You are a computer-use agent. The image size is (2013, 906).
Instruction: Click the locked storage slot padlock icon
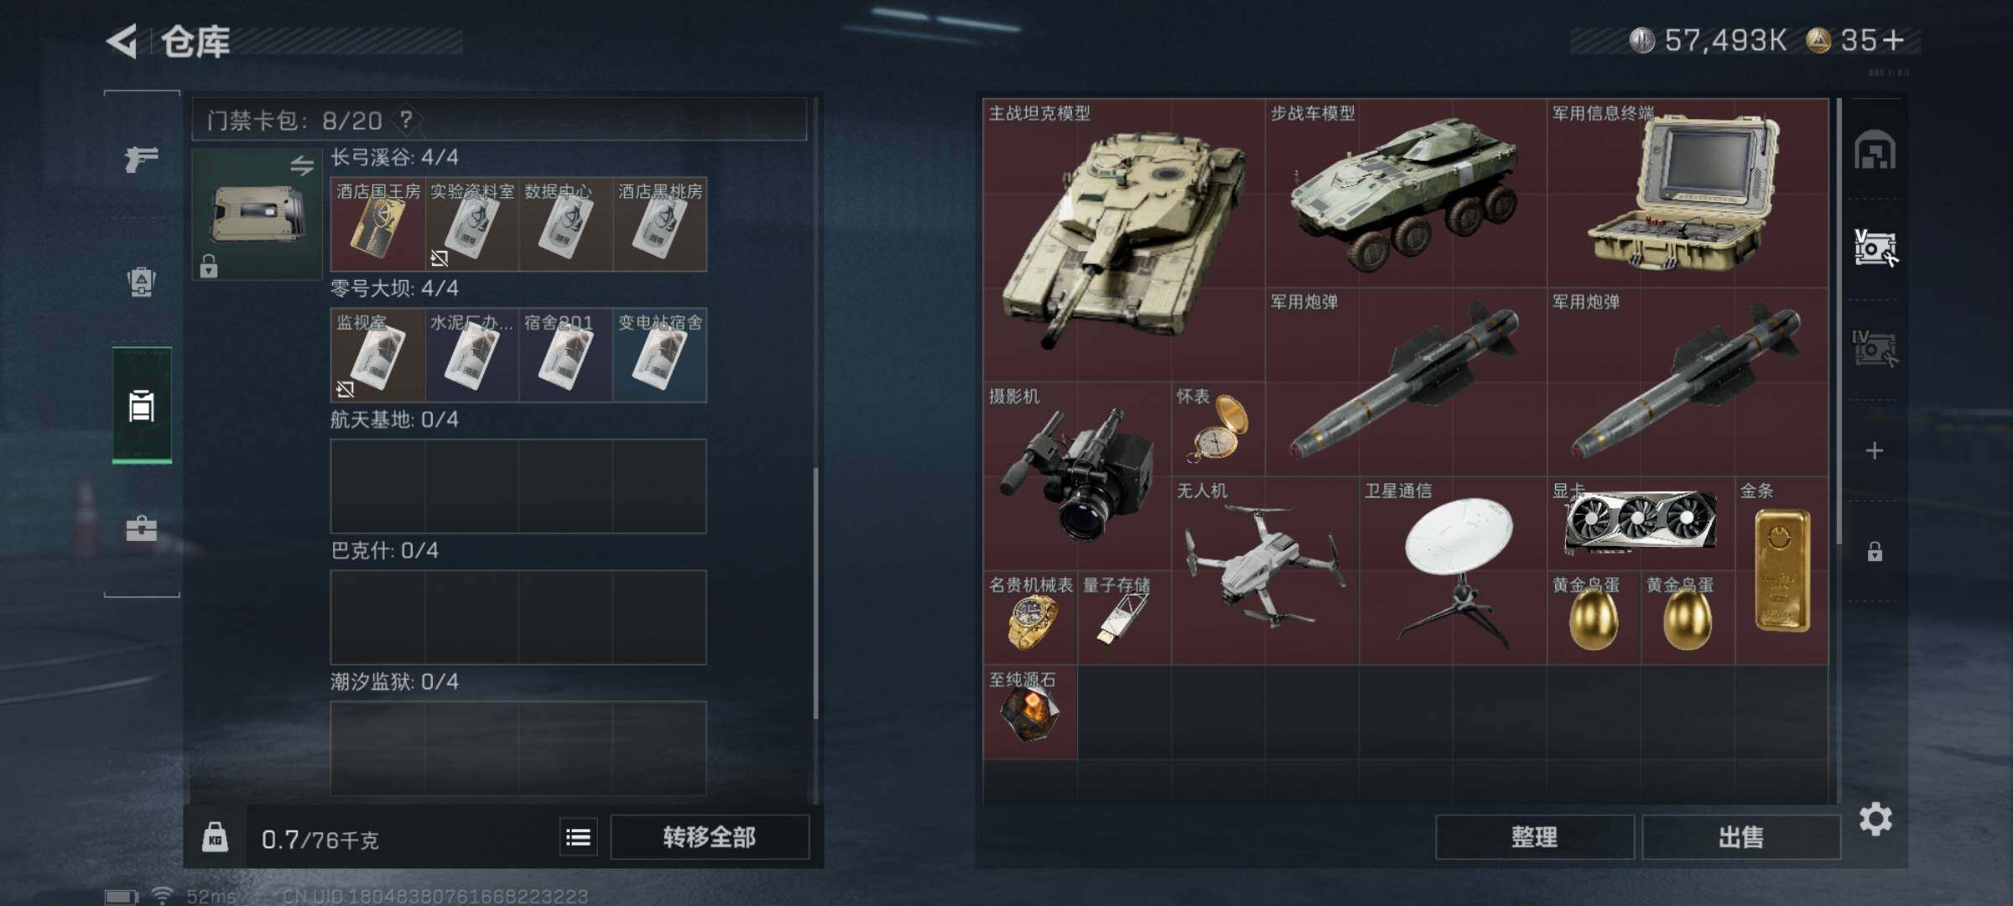(x=1875, y=551)
